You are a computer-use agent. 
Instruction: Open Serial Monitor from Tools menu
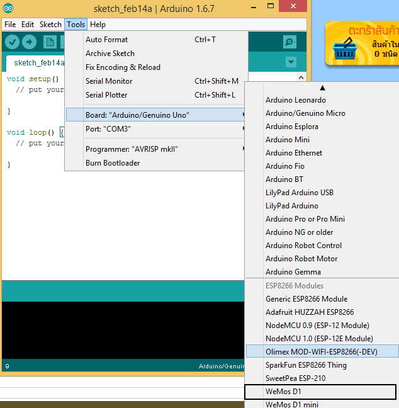click(x=155, y=81)
